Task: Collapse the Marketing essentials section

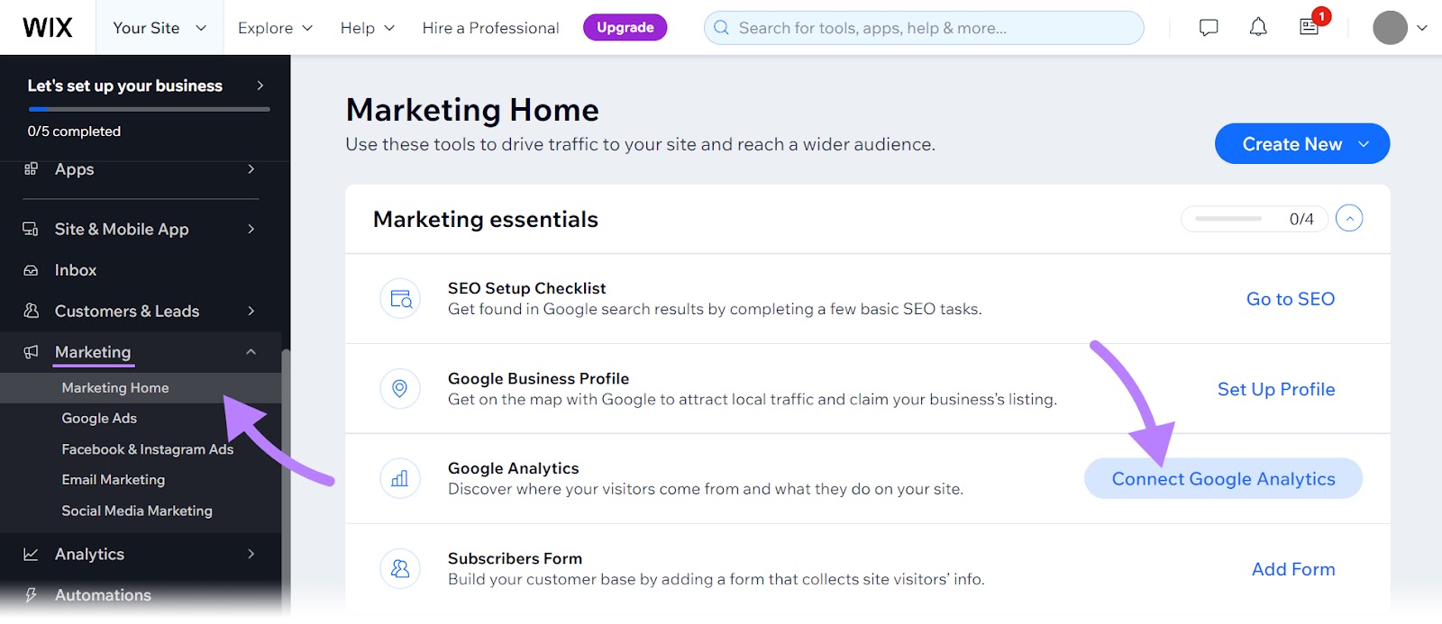Action: point(1348,218)
